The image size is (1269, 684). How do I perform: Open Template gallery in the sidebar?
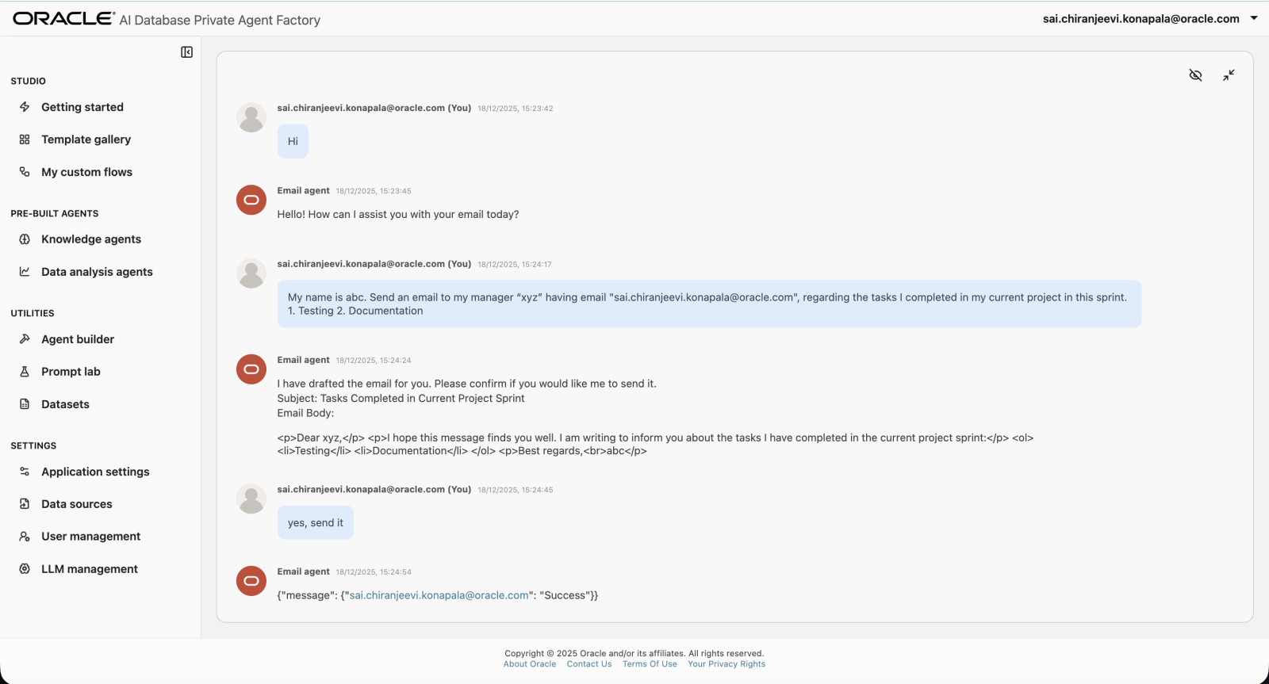point(86,139)
